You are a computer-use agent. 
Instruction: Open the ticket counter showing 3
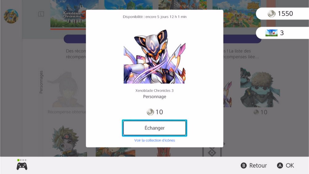point(282,33)
